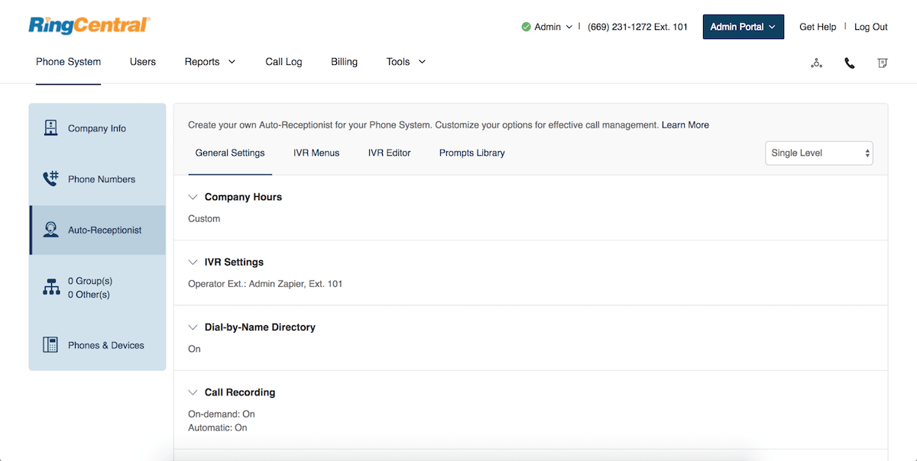Click the Custom hours value
917x461 pixels.
click(204, 218)
